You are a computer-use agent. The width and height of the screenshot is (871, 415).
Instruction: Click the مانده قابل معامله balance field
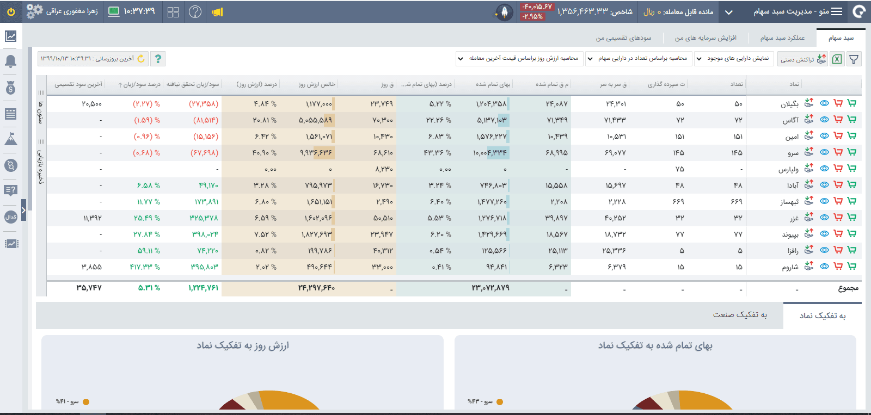pos(678,12)
